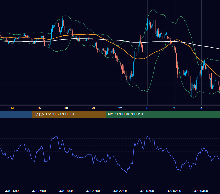
Task: Click the 4/9 02:00 label on oscillator axis
Action: (x=174, y=191)
